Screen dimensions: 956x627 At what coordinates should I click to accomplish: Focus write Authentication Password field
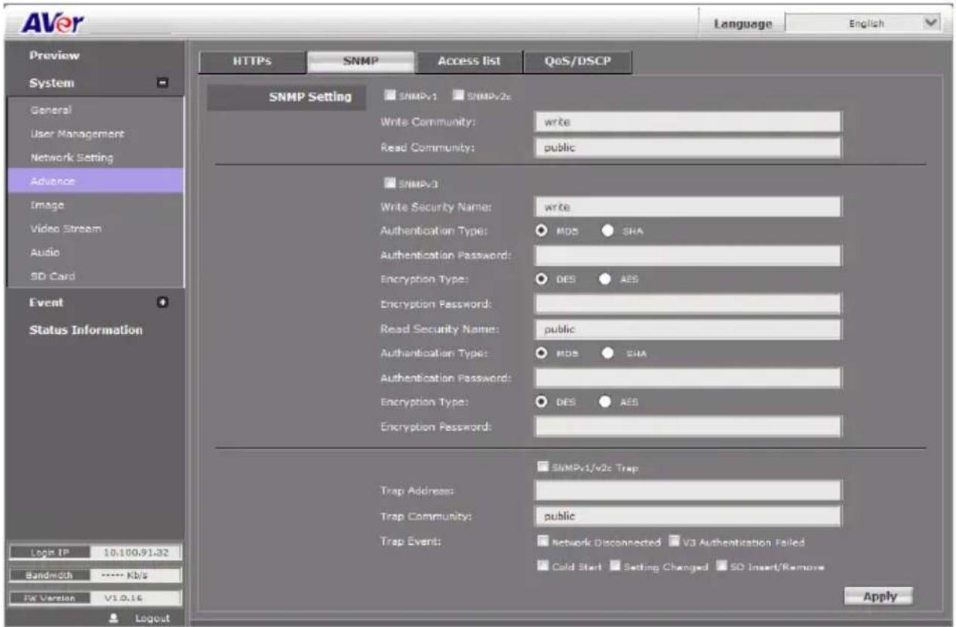[x=688, y=256]
